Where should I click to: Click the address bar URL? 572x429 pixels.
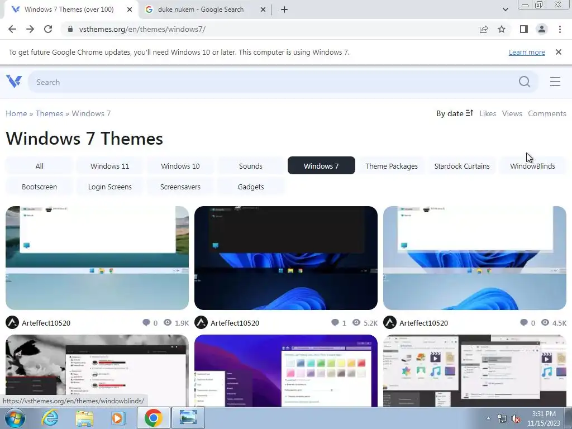[x=142, y=29]
